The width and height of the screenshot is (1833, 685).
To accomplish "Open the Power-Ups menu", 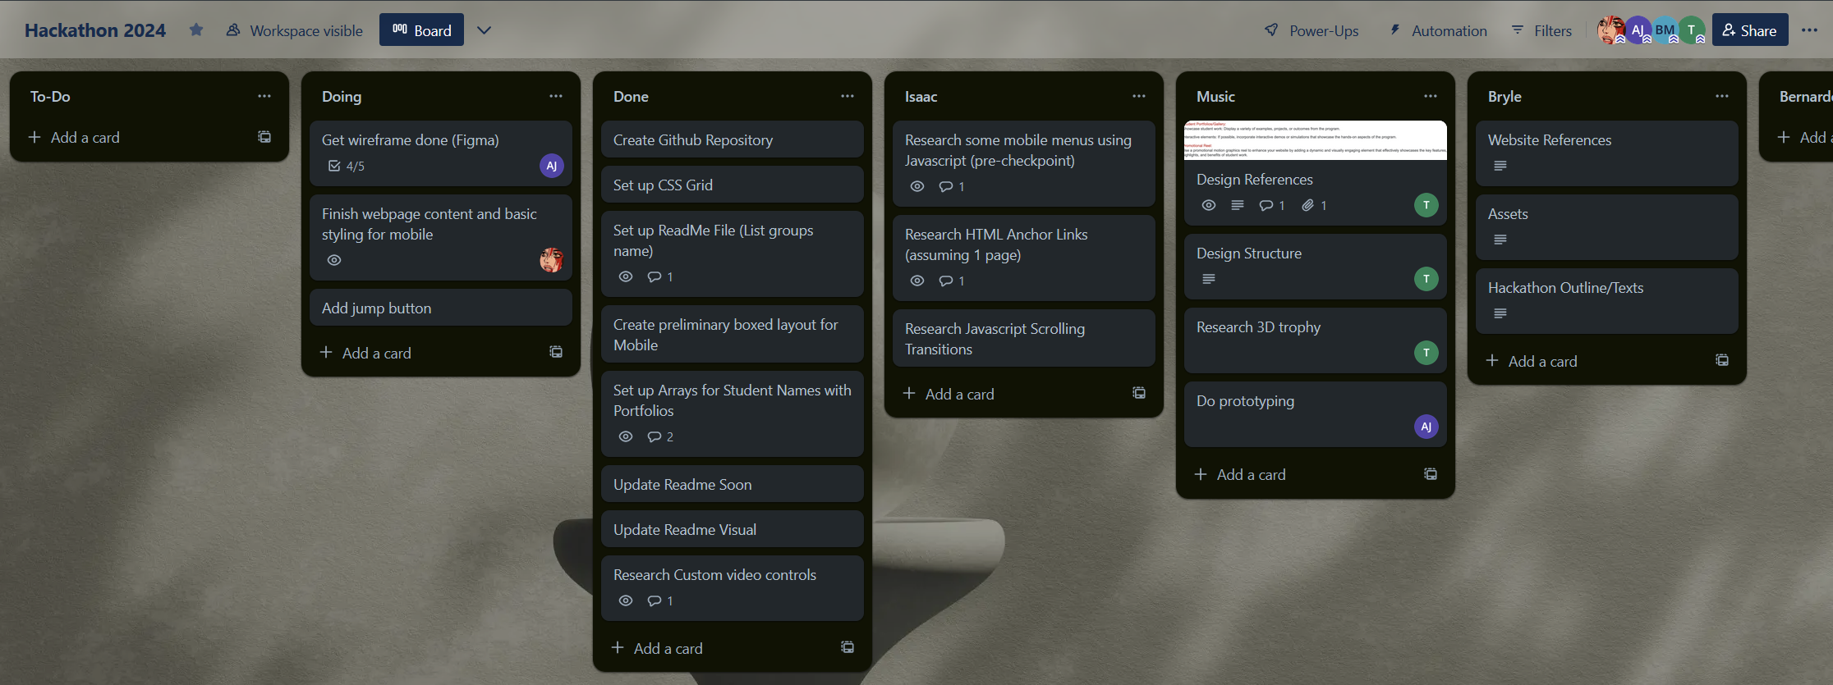I will (1312, 30).
